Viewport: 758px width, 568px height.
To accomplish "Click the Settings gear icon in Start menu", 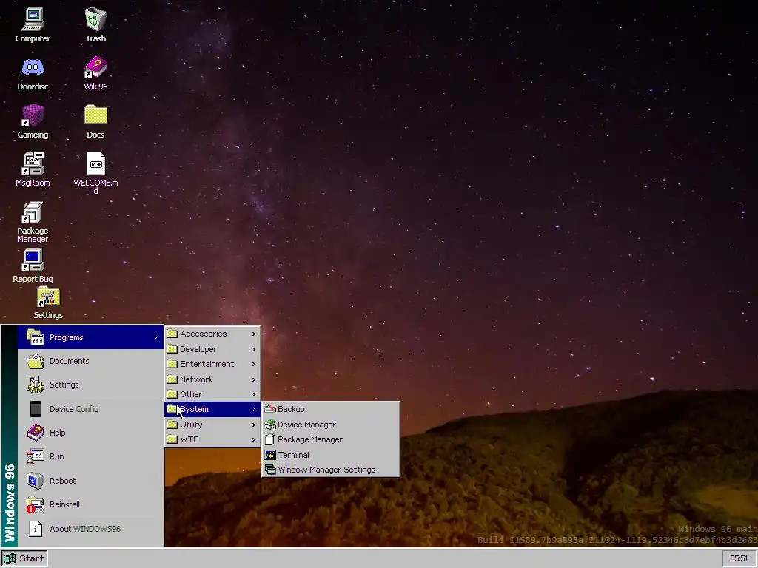I will pos(36,385).
